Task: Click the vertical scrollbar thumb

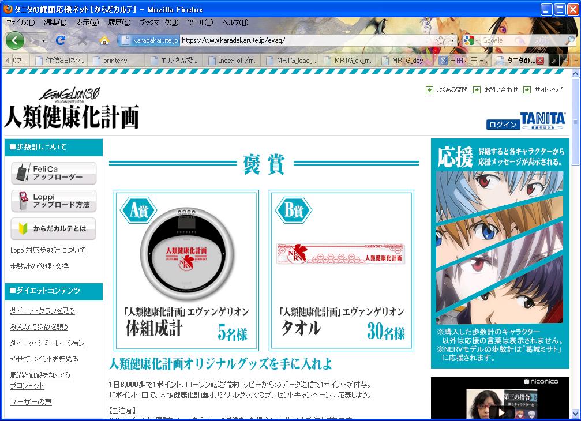Action: pyautogui.click(x=575, y=122)
